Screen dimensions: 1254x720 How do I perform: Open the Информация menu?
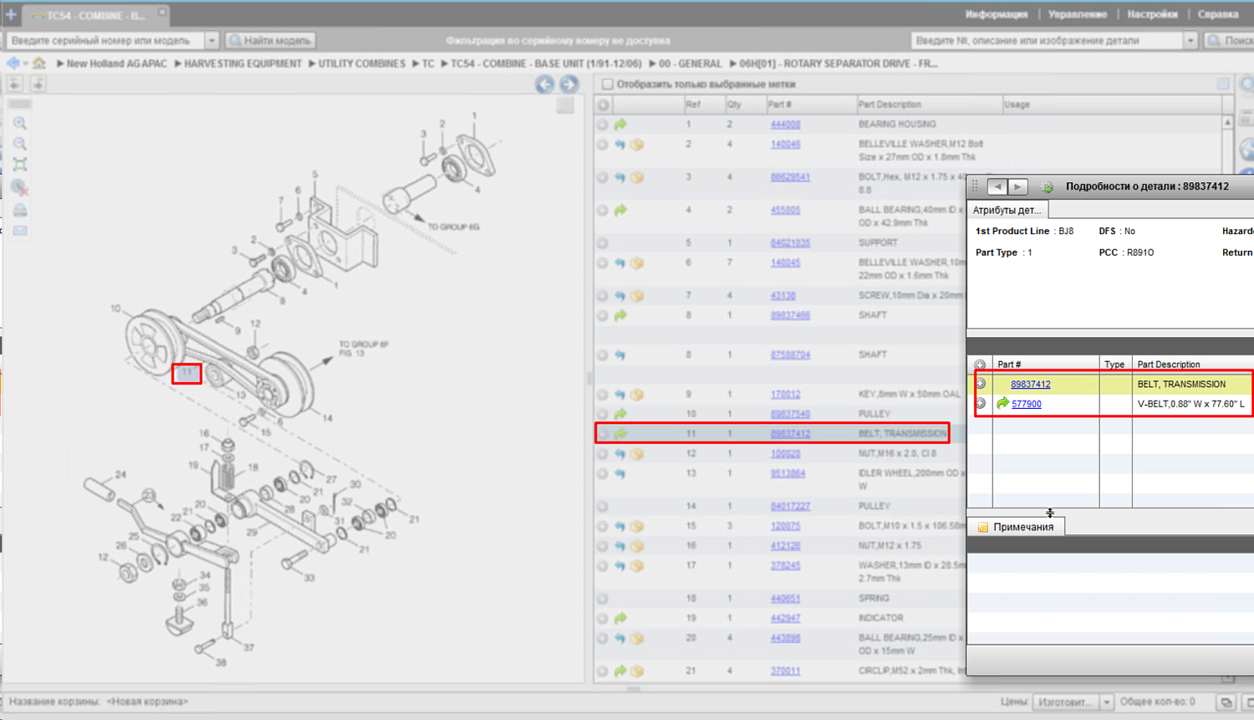(x=997, y=14)
